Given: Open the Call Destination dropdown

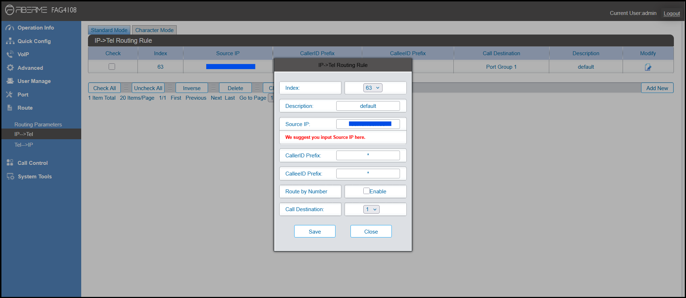Looking at the screenshot, I should [371, 209].
